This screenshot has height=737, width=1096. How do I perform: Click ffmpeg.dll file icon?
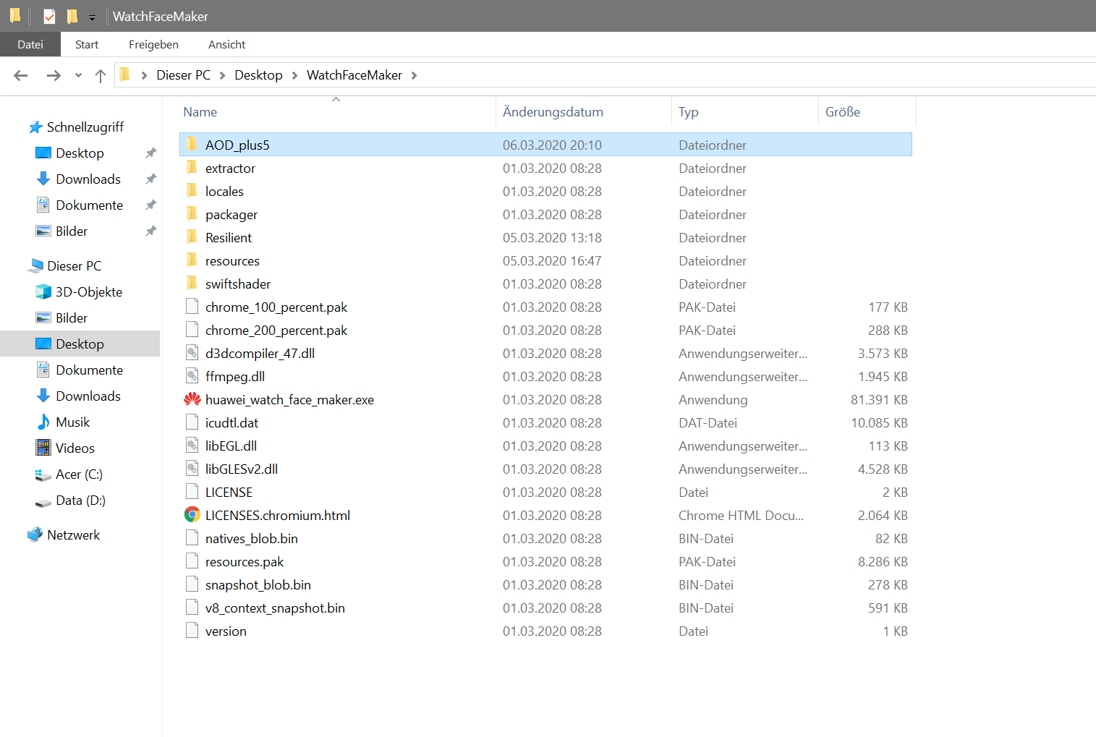click(x=192, y=376)
